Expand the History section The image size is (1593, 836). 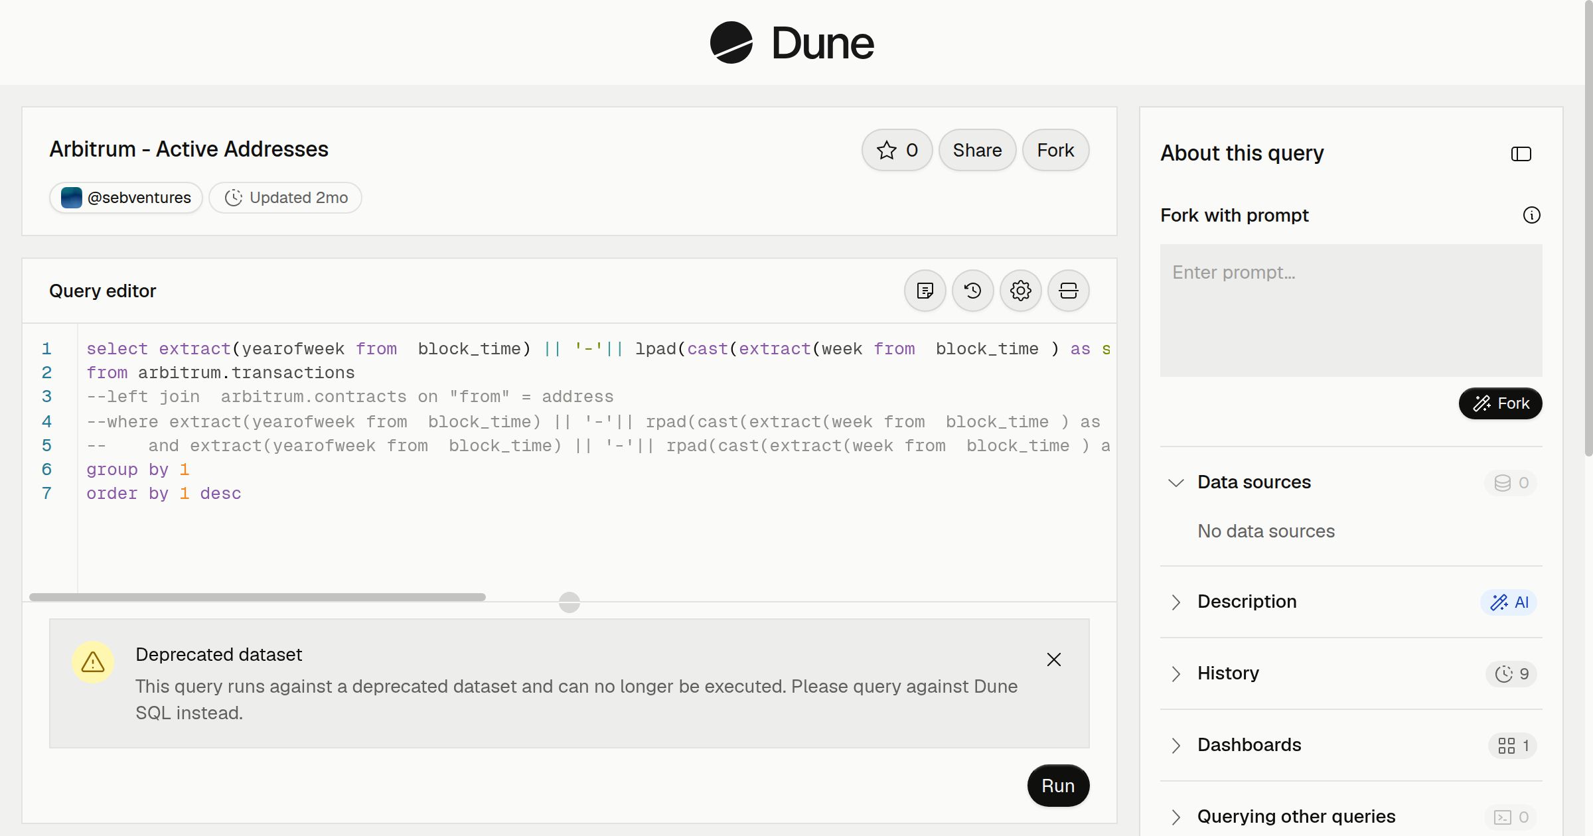coord(1176,673)
